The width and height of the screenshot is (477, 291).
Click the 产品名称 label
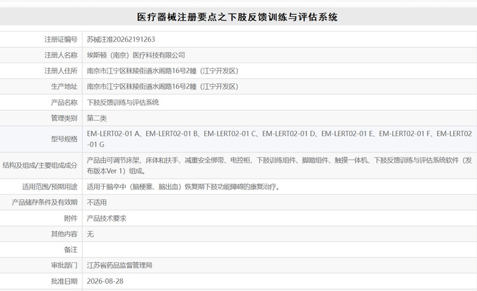pyautogui.click(x=64, y=103)
